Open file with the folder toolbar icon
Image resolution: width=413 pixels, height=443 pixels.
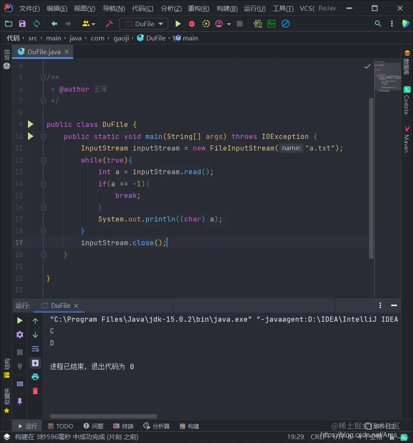9,24
